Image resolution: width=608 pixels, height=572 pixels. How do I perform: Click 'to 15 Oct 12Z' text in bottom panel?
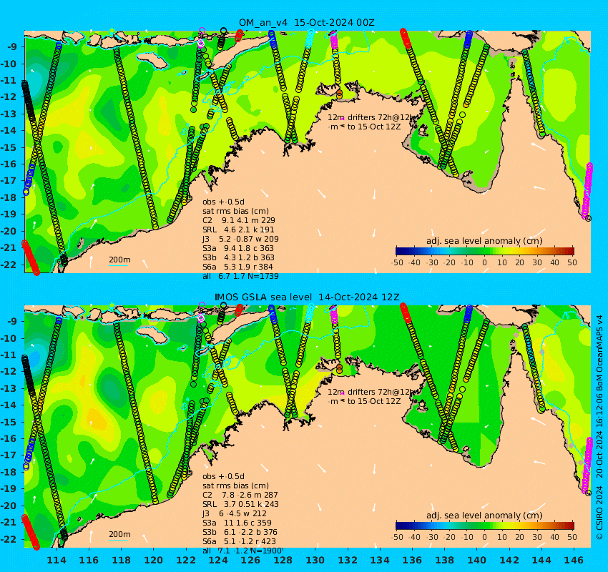(374, 402)
